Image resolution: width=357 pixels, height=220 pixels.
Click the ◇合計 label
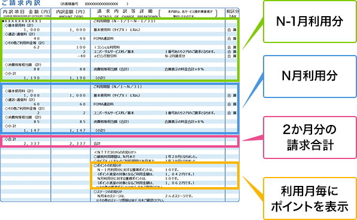[x=10, y=139]
